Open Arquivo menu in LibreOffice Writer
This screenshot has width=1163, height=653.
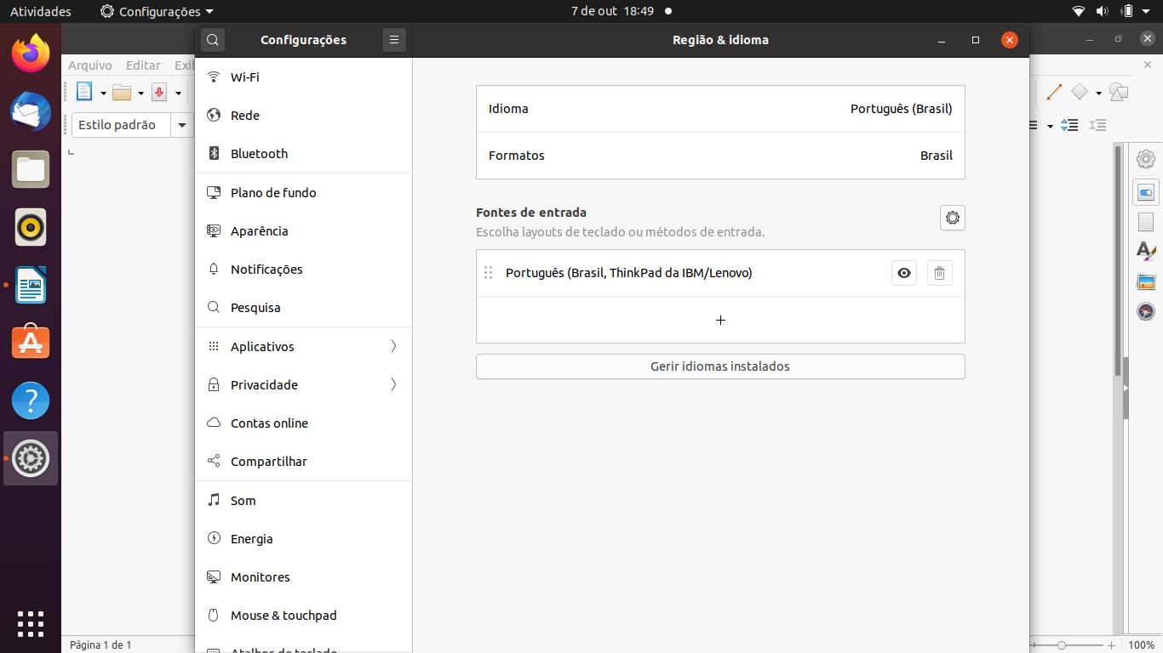coord(90,65)
